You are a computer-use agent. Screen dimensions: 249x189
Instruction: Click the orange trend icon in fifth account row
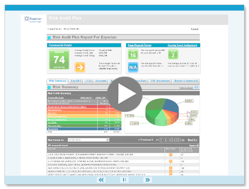[x=170, y=168]
